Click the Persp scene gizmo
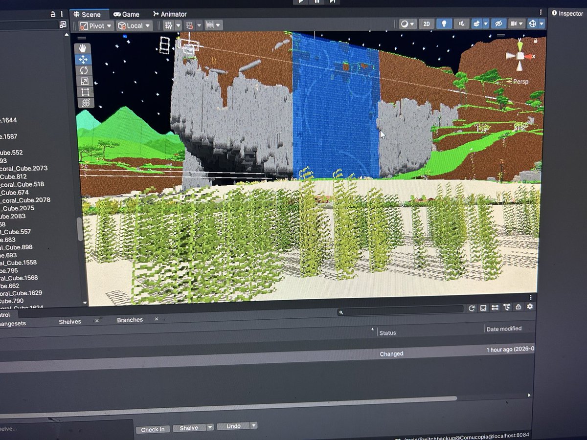Image resolution: width=587 pixels, height=440 pixels. pyautogui.click(x=520, y=82)
